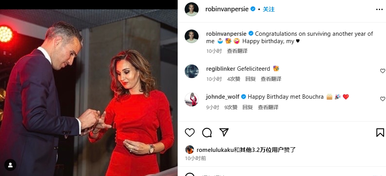Reply to regiblinker's comment (回复)

[x=250, y=79]
